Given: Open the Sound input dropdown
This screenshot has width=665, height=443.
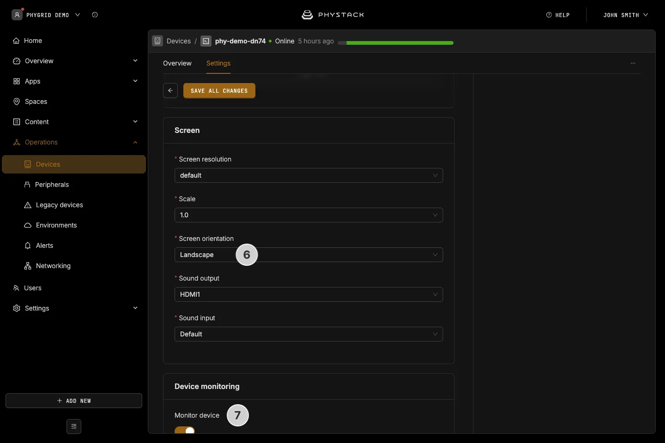Looking at the screenshot, I should (308, 334).
